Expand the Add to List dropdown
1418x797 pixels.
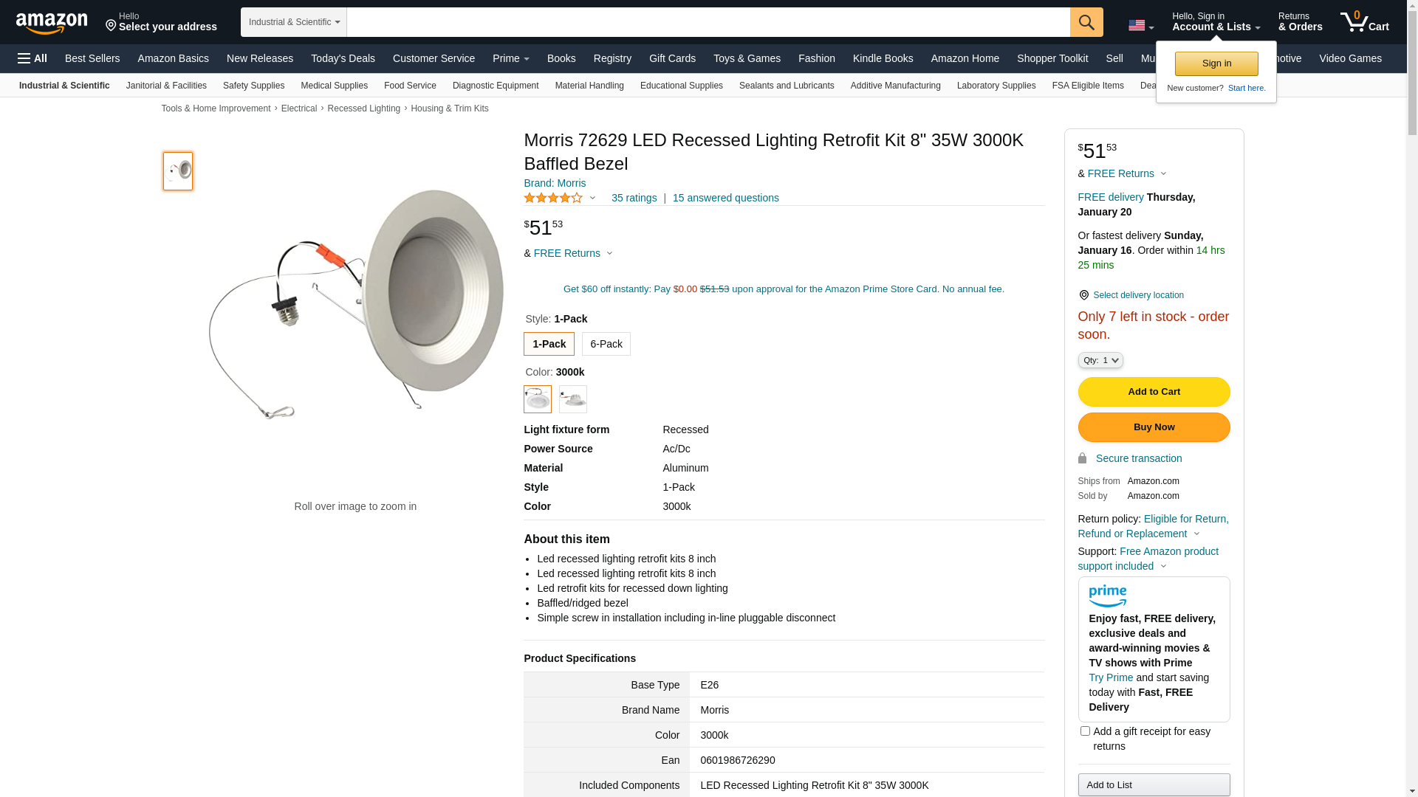pyautogui.click(x=1154, y=784)
